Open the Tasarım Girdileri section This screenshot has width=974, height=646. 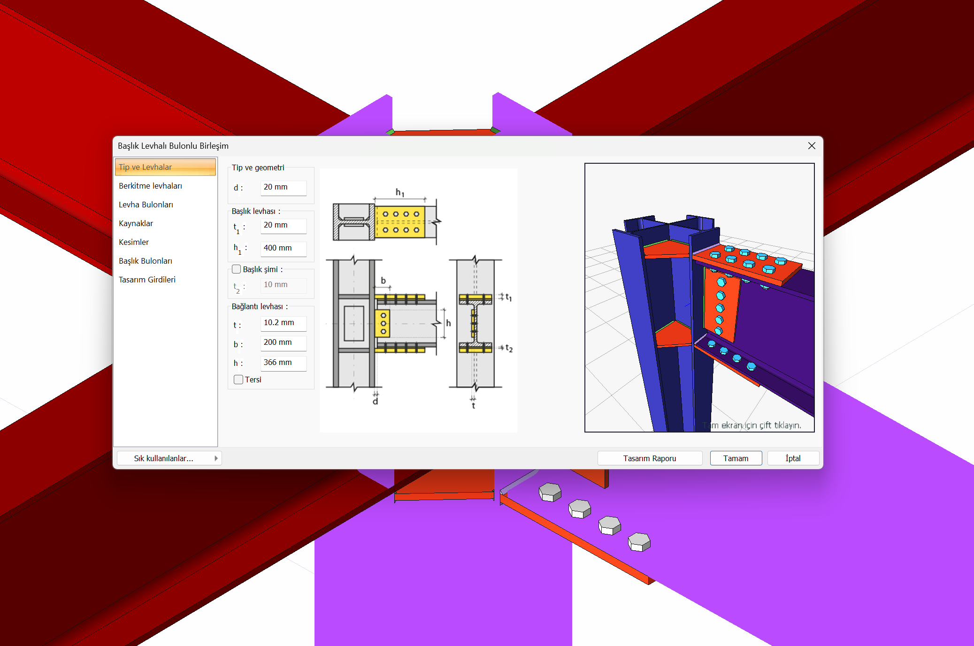[147, 280]
